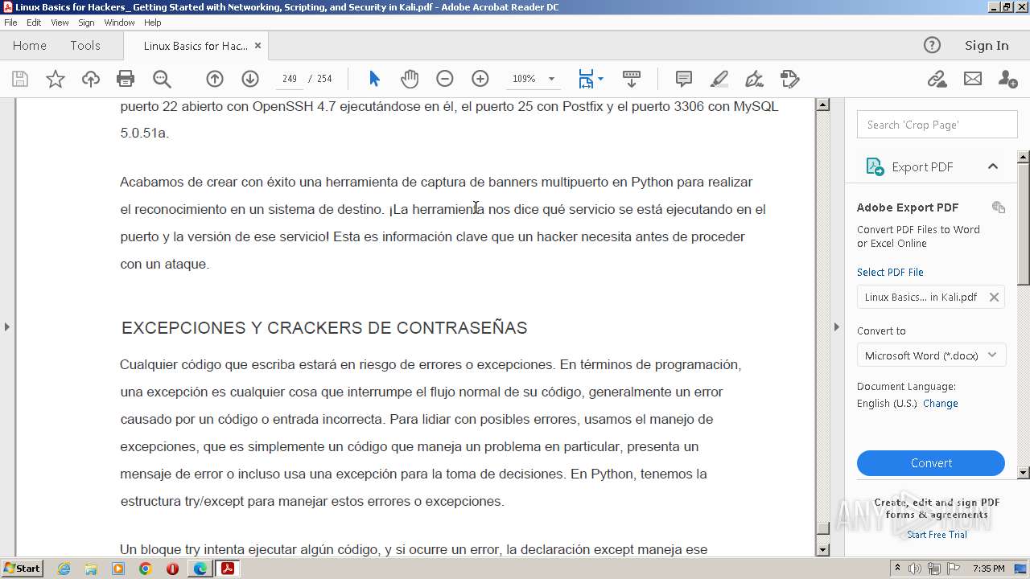Image resolution: width=1030 pixels, height=579 pixels.
Task: Change the document language link
Action: [x=941, y=404]
